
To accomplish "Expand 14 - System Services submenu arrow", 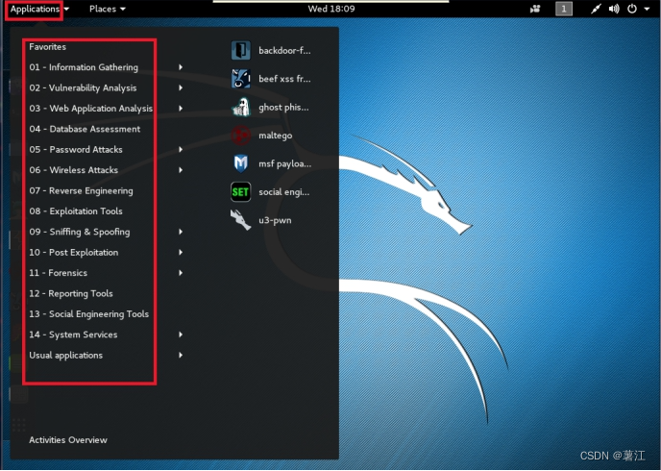I will (181, 335).
